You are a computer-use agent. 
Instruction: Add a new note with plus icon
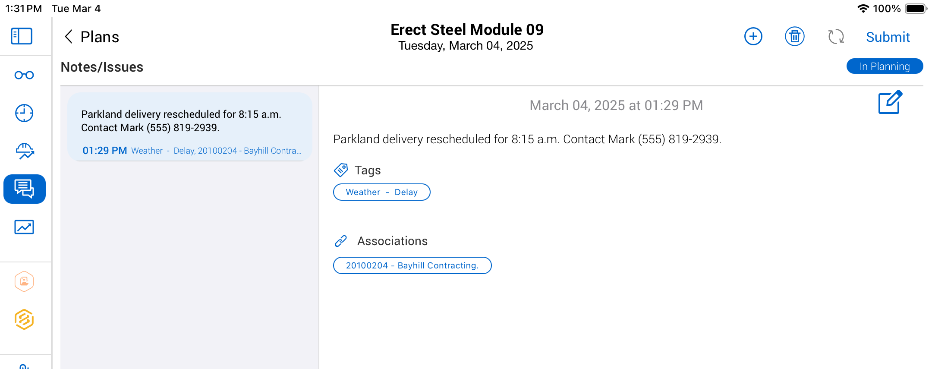tap(753, 36)
